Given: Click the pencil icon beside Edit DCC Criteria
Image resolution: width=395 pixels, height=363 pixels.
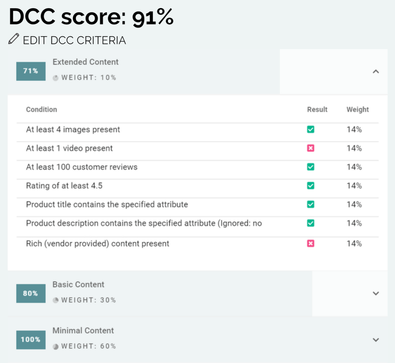Looking at the screenshot, I should pyautogui.click(x=14, y=39).
